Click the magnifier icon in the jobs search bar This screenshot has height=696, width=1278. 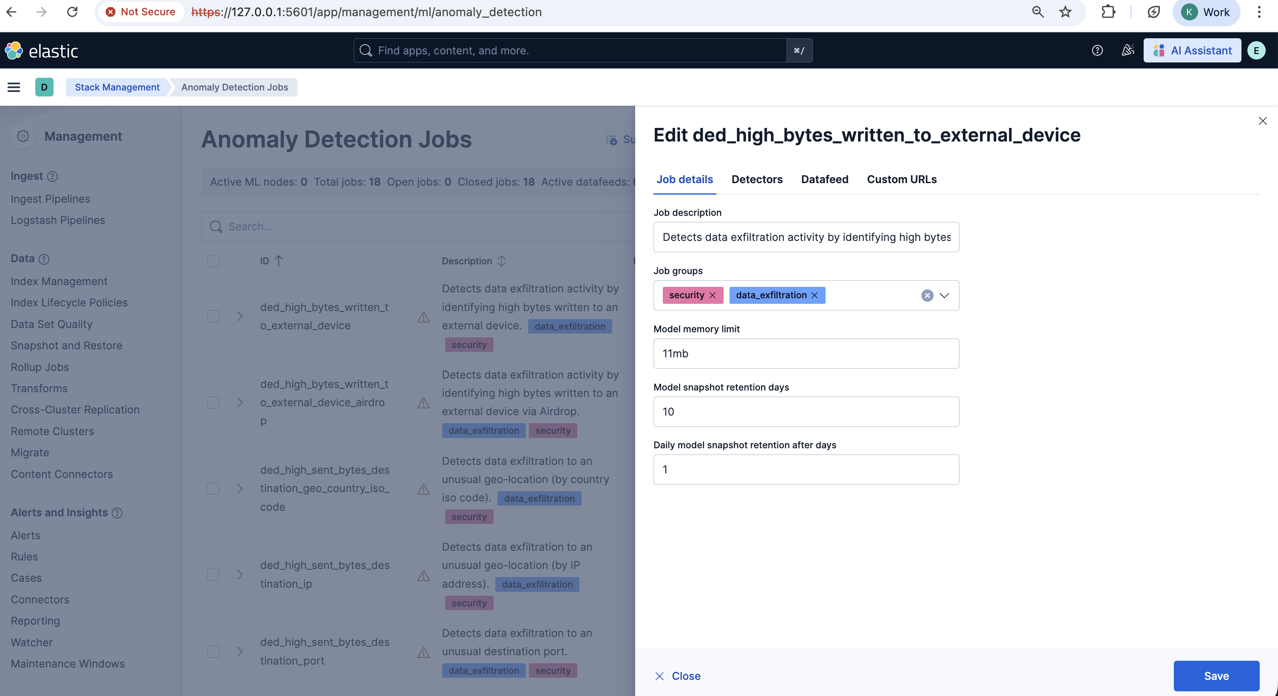(x=216, y=226)
